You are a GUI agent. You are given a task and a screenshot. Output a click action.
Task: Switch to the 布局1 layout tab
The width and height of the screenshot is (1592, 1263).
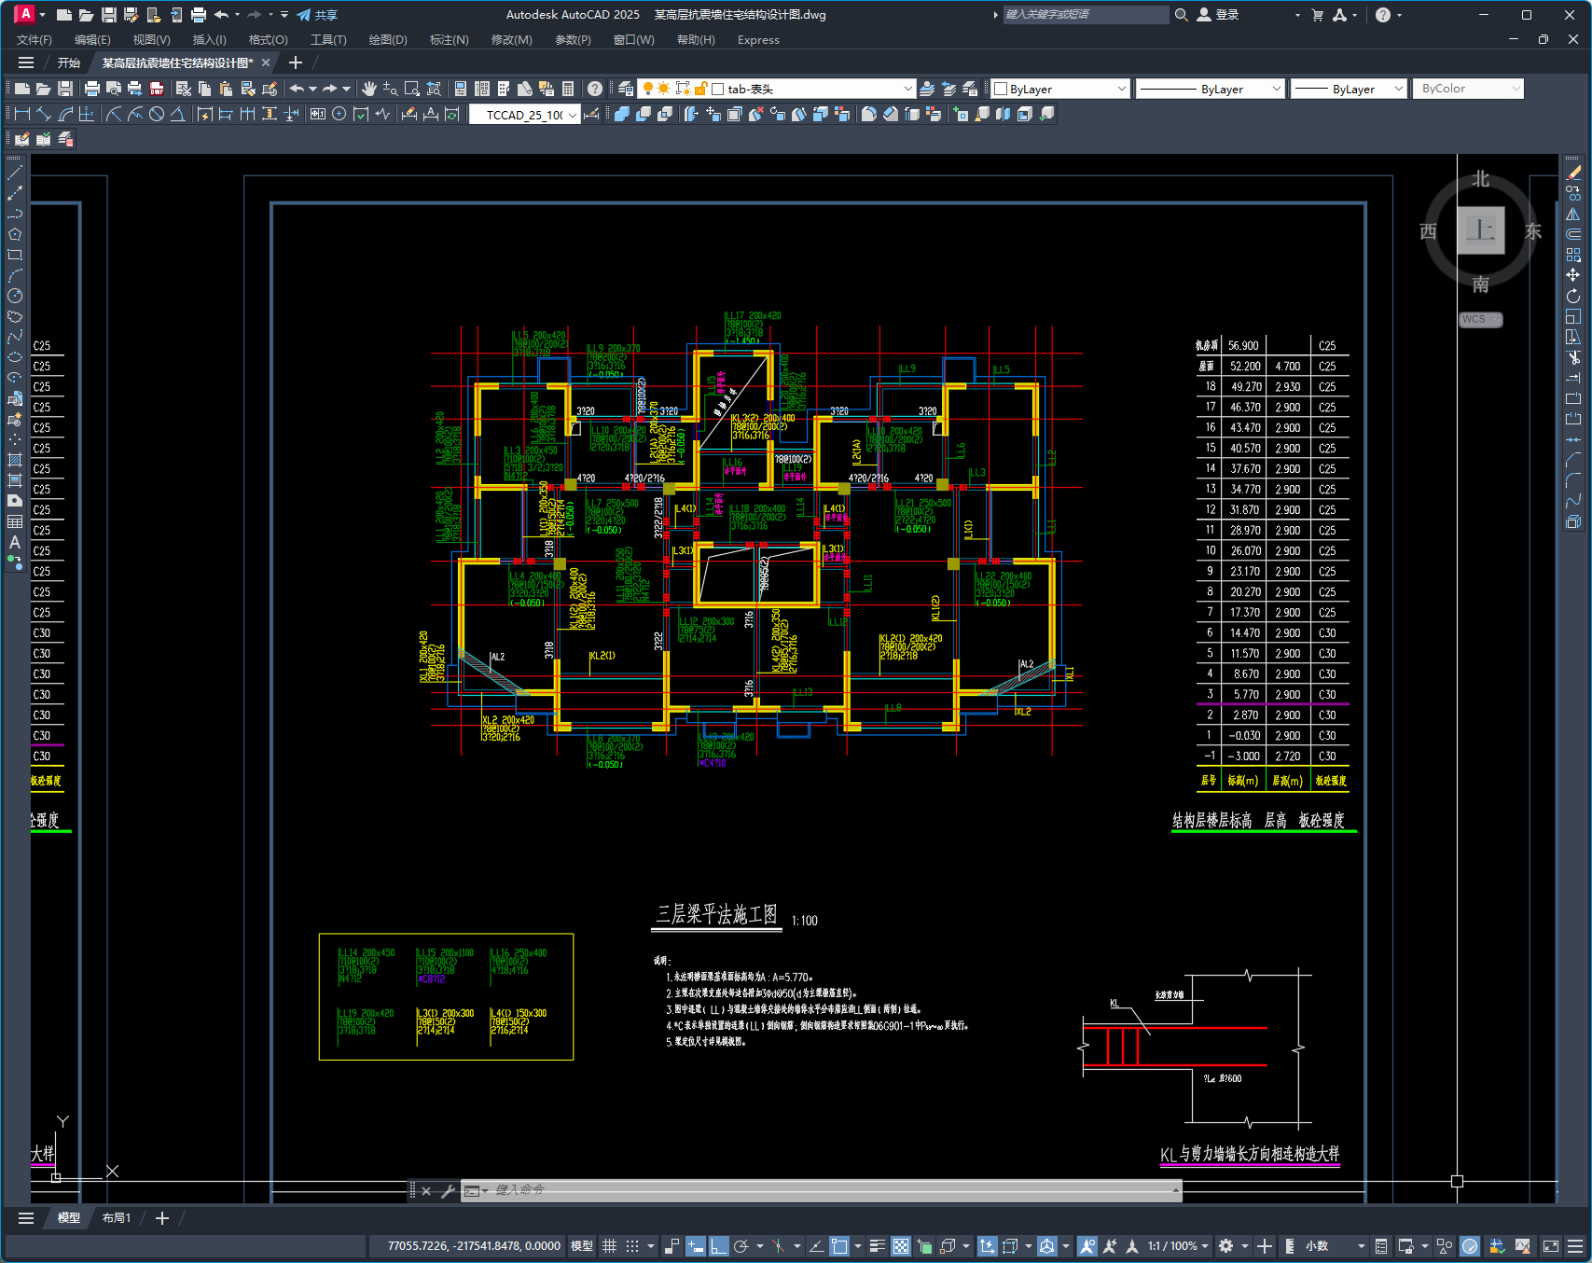coord(117,1218)
